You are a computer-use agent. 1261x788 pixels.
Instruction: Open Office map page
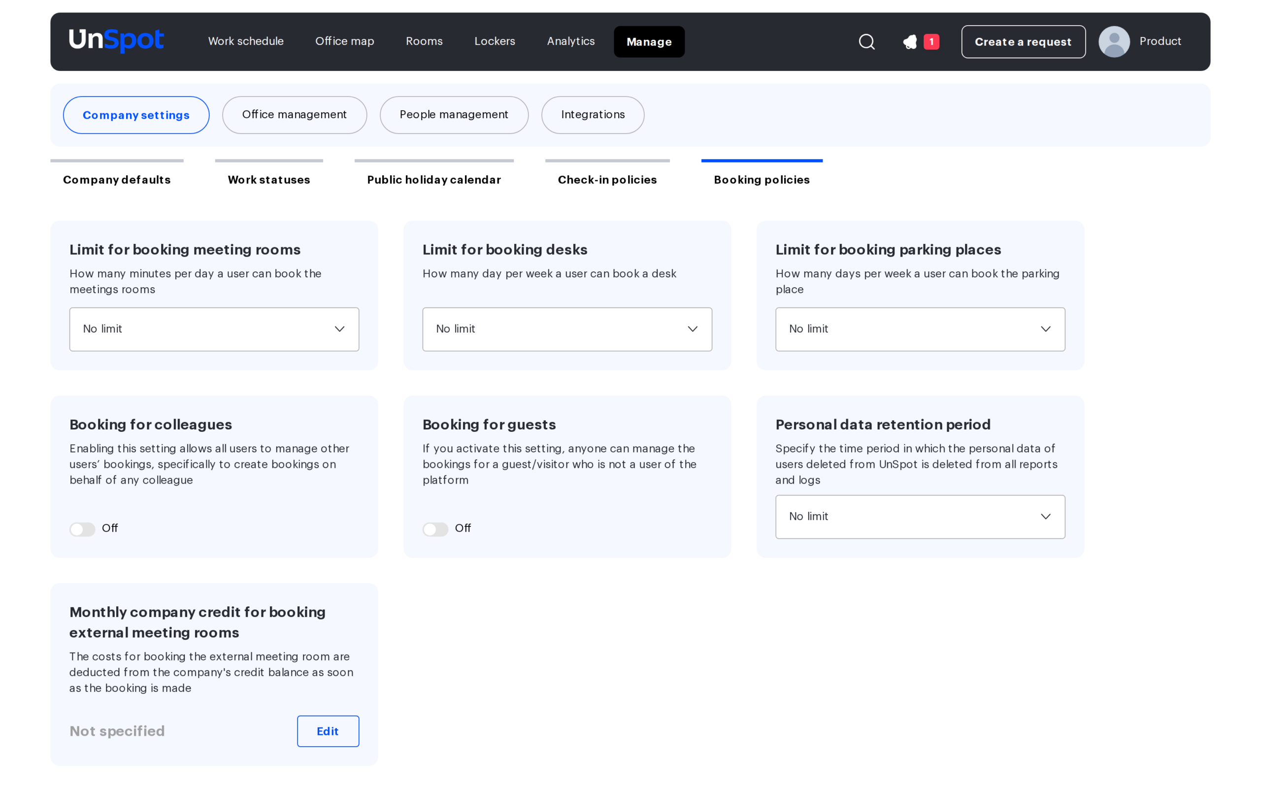[x=344, y=41]
